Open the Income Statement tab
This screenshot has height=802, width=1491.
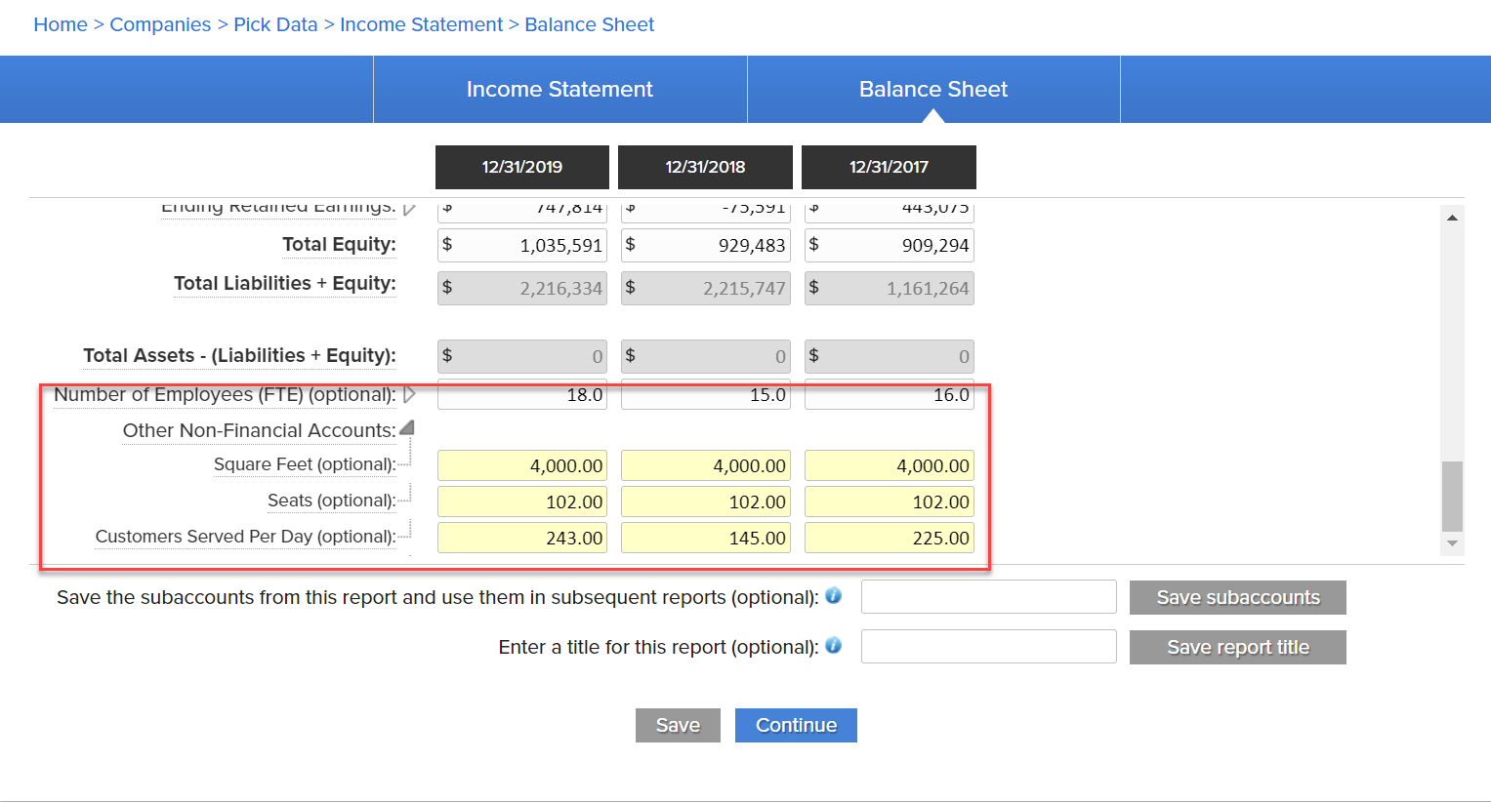[x=559, y=89]
